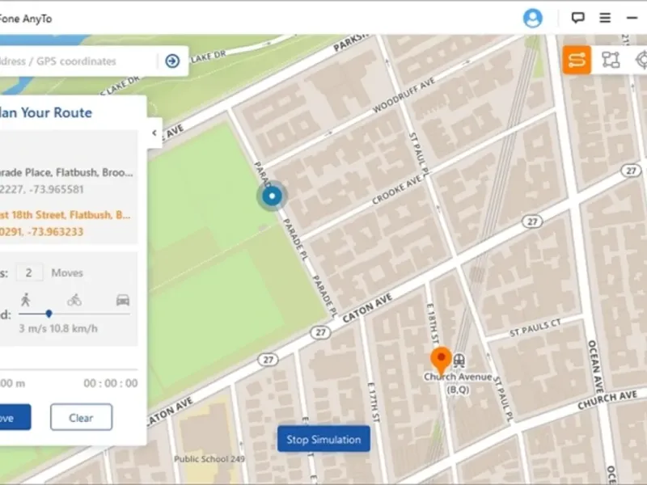647x485 pixels.
Task: Click the -73.963233 destination coordinates
Action: 55,232
